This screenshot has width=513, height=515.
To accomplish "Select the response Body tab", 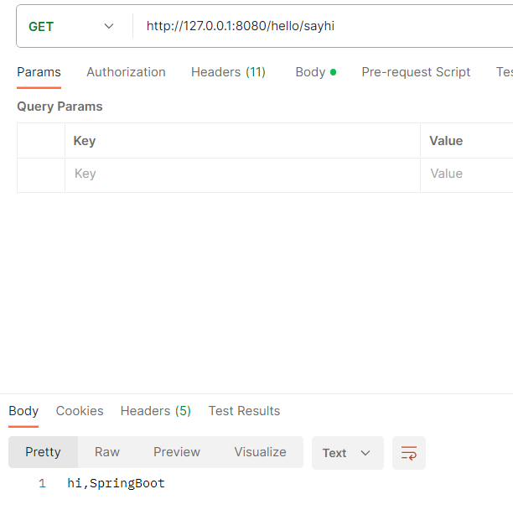I will [x=23, y=411].
